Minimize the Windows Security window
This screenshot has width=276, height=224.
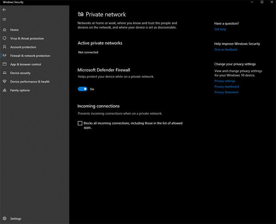[252, 2]
